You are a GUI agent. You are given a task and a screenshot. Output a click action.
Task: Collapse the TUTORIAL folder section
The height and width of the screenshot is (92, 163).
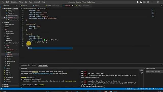click(x=6, y=22)
